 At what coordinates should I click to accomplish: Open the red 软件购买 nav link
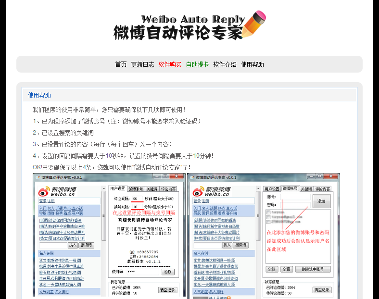(x=170, y=64)
